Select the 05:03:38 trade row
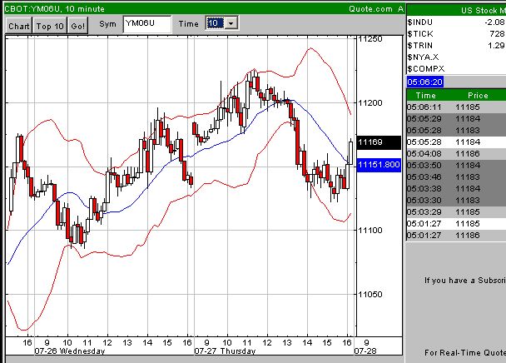Screen dimensions: 506x363 point(456,188)
